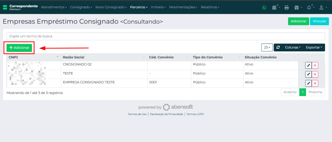
Task: Delete the EMPRESA CONSIGNADO TESTE row
Action: coord(315,83)
